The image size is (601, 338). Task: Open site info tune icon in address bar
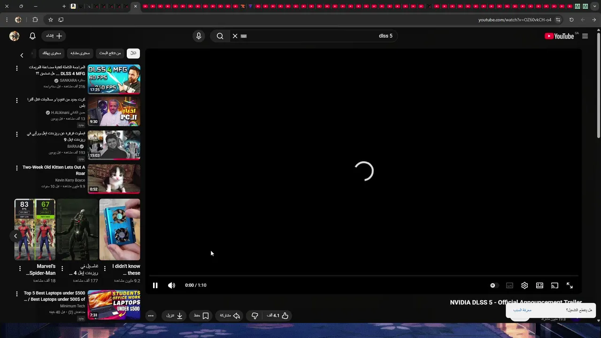[x=558, y=20]
